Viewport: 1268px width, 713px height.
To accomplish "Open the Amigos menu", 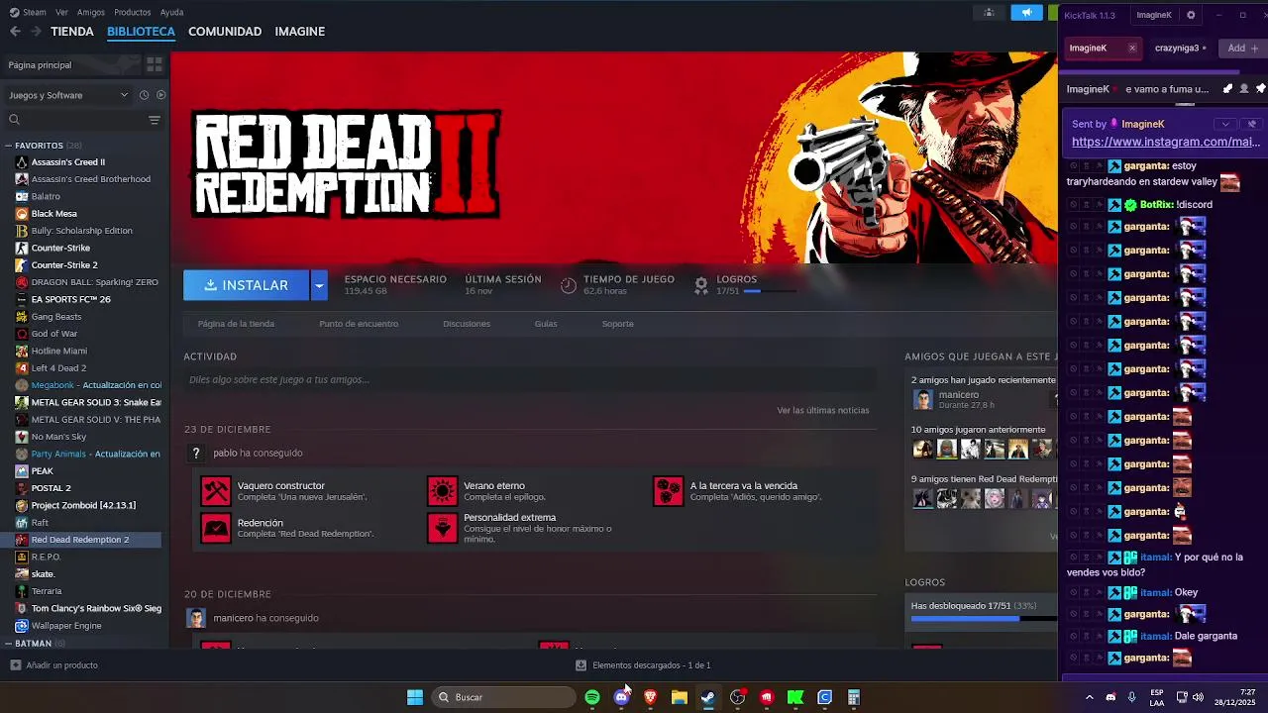I will [x=91, y=12].
